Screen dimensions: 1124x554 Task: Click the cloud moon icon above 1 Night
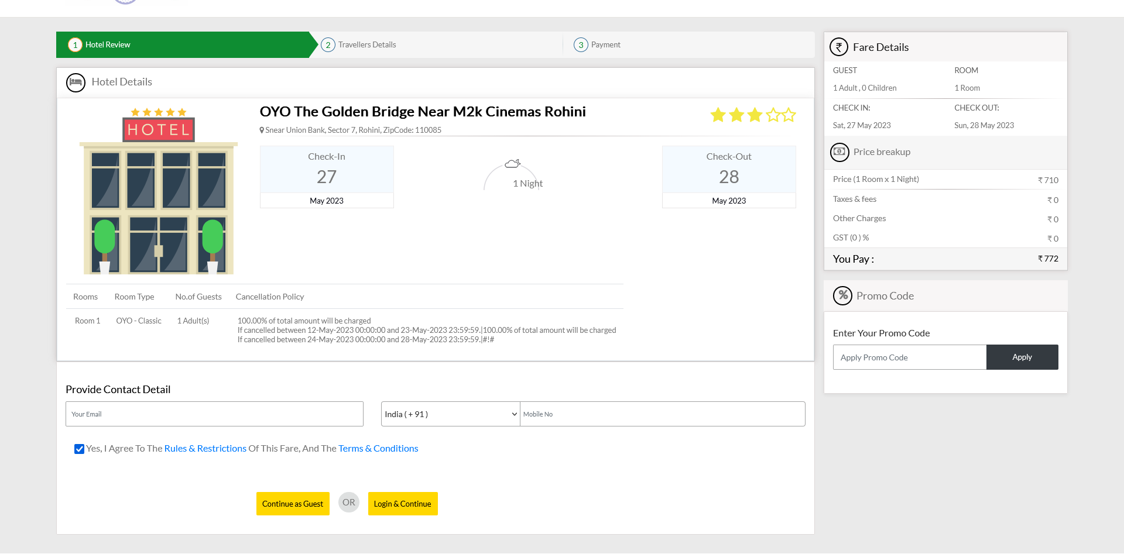coord(513,163)
